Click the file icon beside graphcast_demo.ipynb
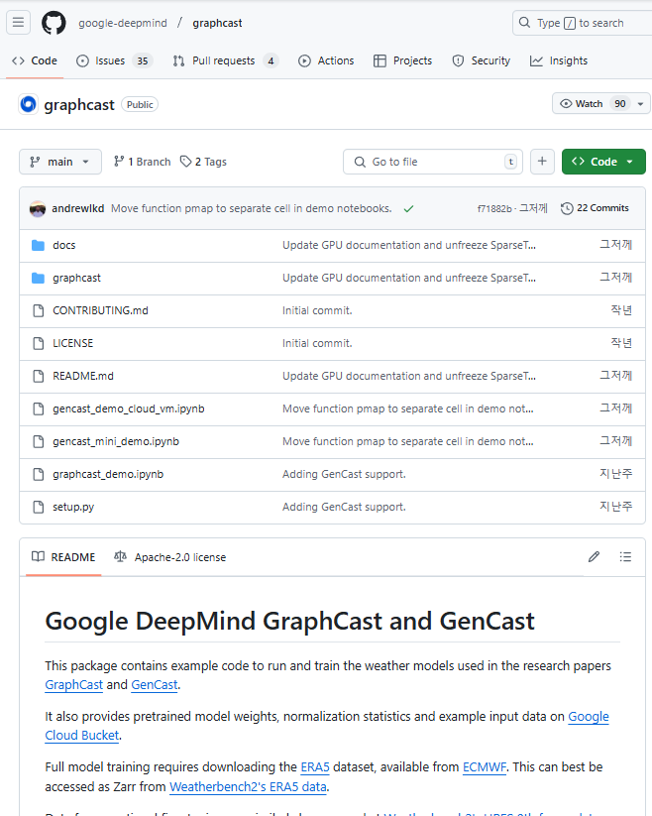Screen dimensions: 652x816 pos(38,474)
